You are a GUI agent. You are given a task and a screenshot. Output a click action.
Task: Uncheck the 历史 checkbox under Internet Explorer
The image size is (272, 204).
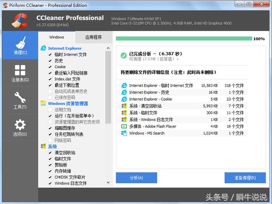50,61
